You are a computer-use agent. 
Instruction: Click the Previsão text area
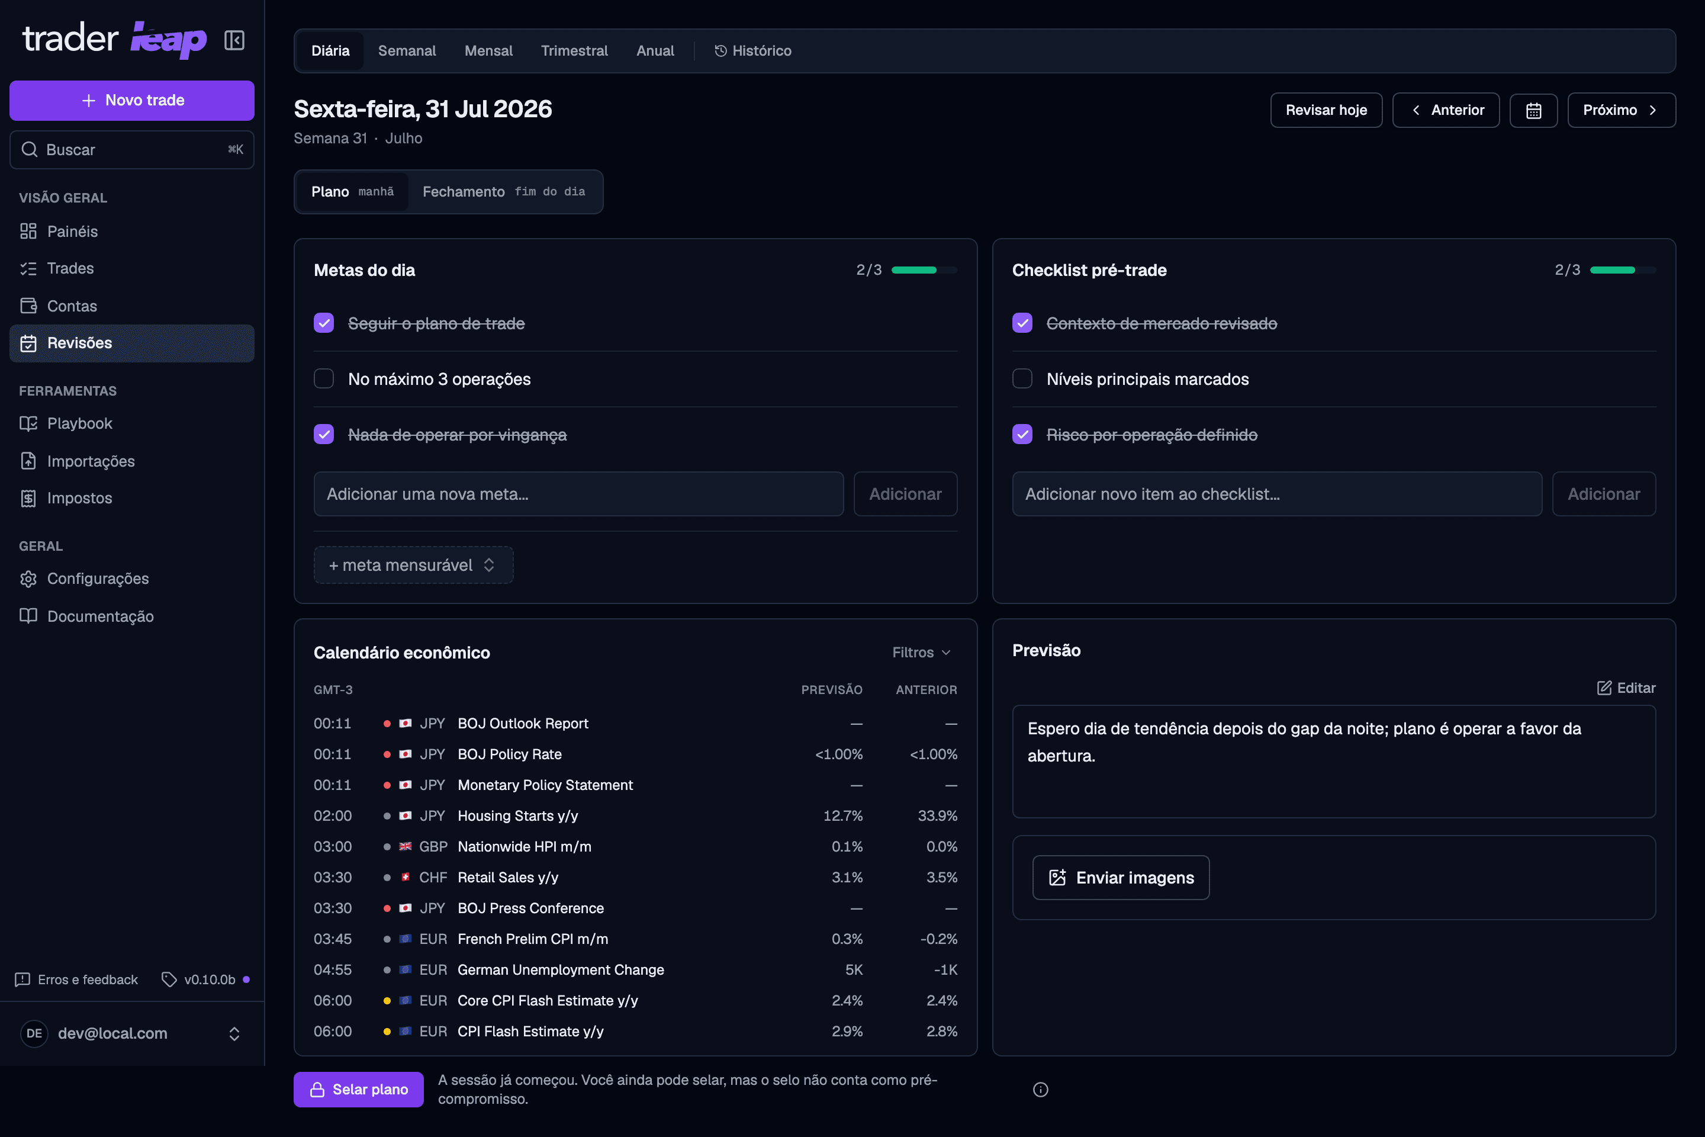click(x=1334, y=762)
